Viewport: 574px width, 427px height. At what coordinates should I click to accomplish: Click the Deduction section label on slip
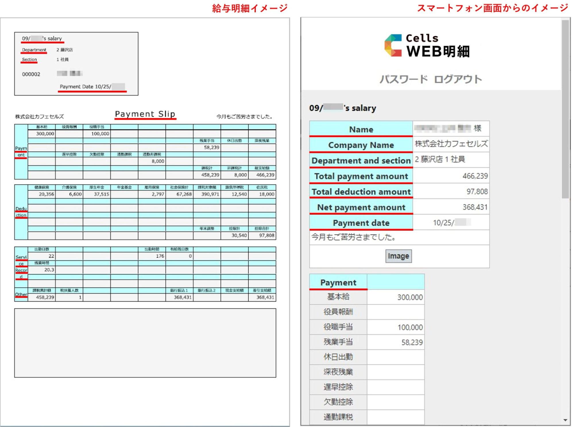(x=21, y=212)
